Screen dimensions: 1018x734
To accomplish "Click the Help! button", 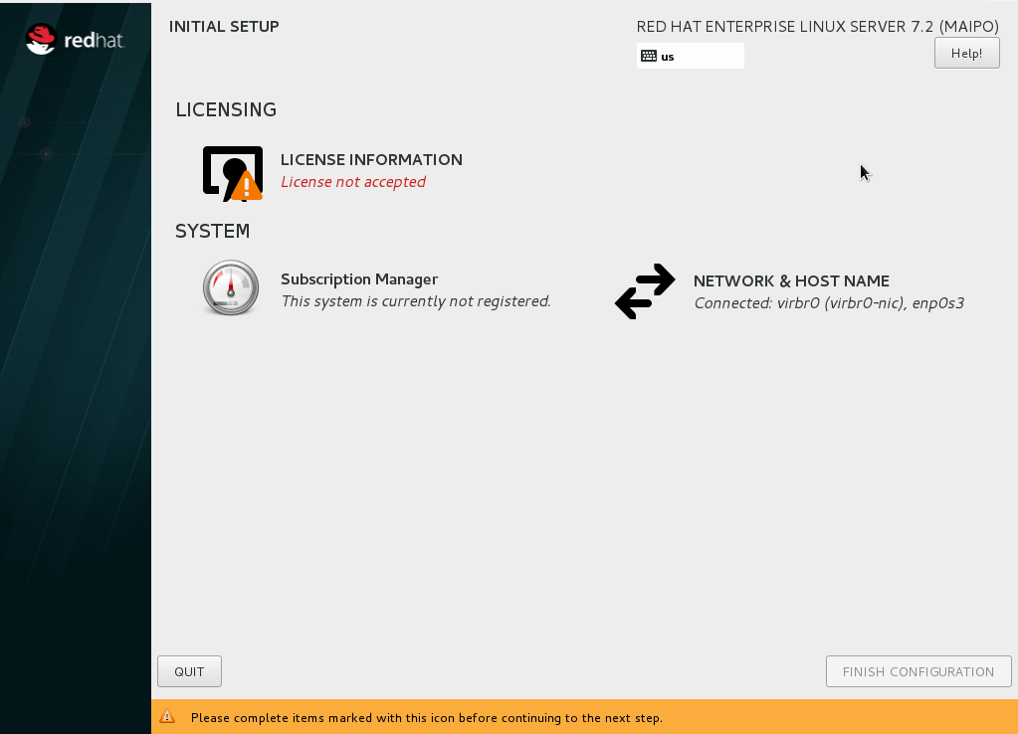I will pos(966,54).
